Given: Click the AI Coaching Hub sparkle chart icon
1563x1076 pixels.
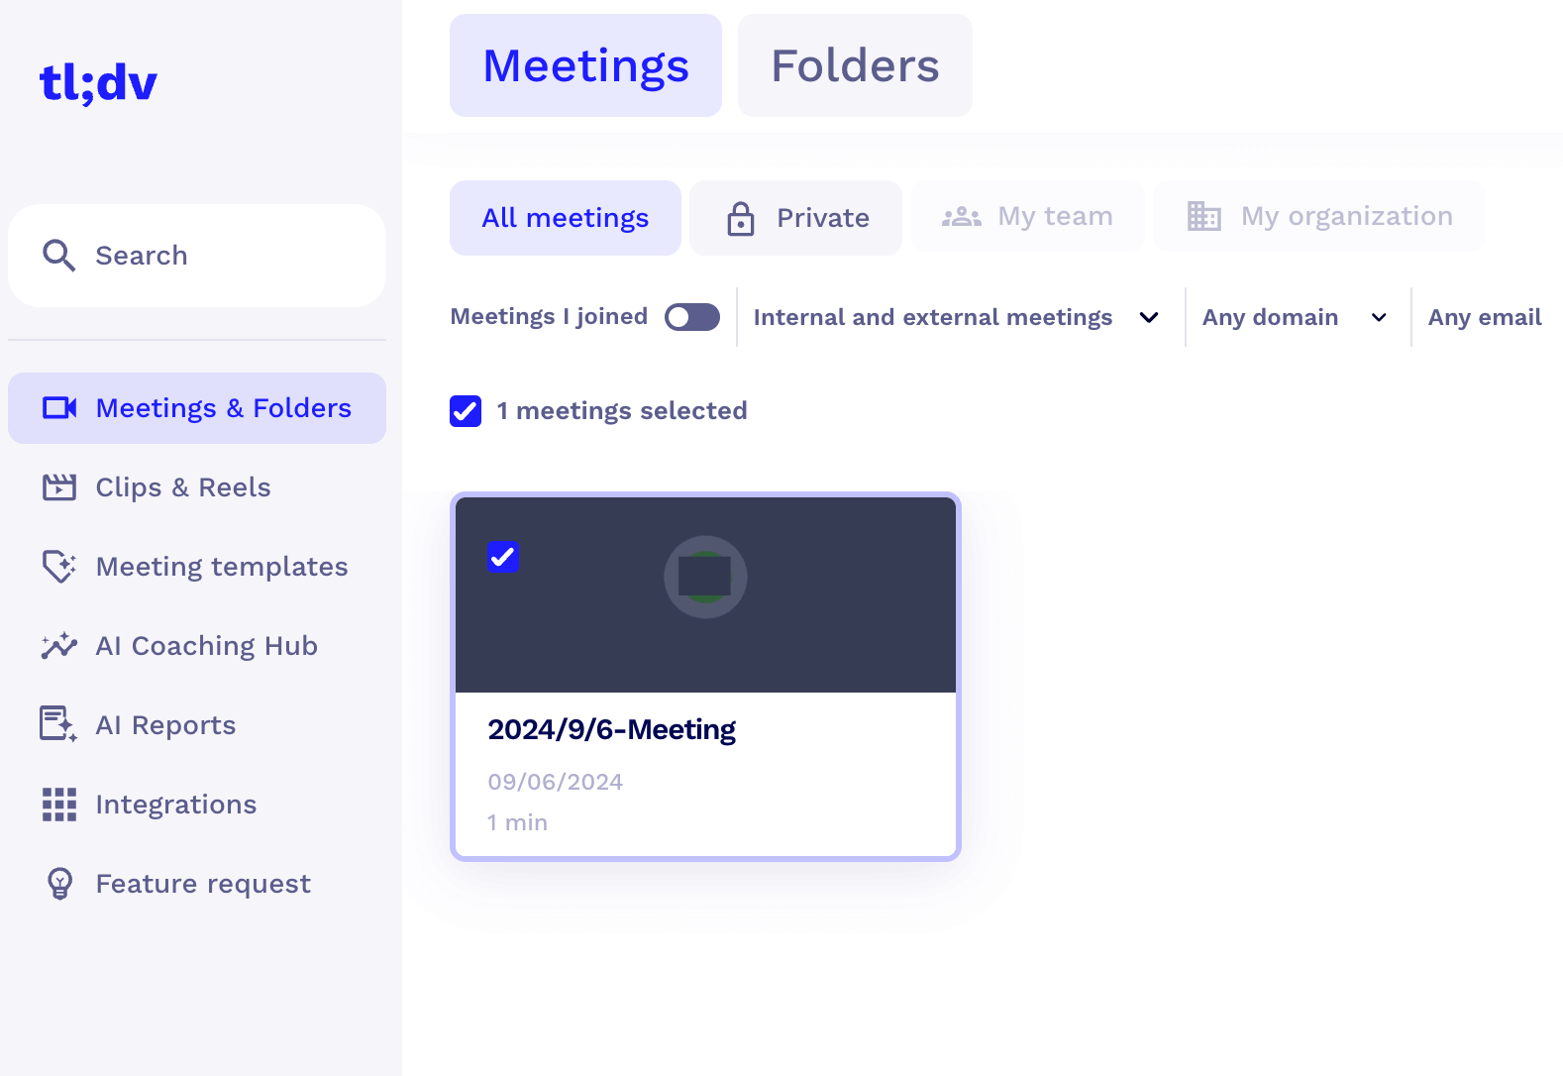Looking at the screenshot, I should pos(59,646).
